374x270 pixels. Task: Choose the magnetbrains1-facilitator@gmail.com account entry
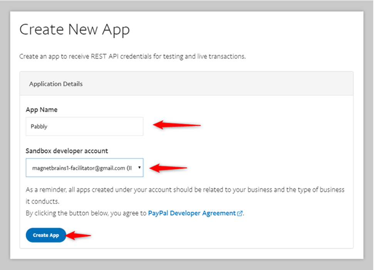82,168
